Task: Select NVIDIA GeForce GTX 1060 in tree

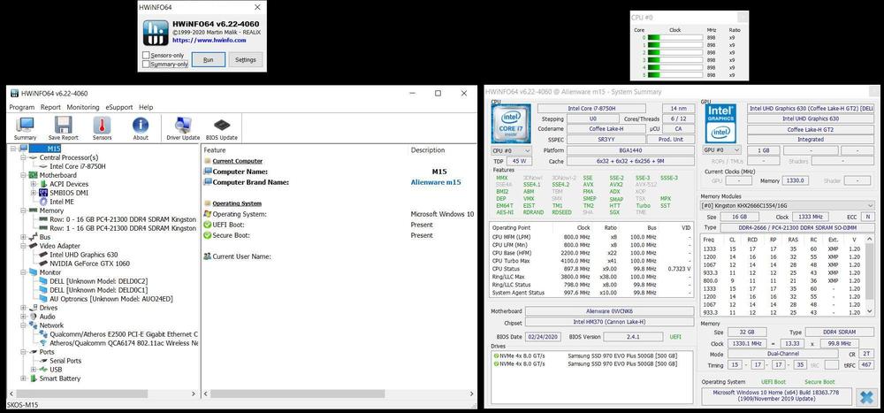Action: tap(82, 264)
